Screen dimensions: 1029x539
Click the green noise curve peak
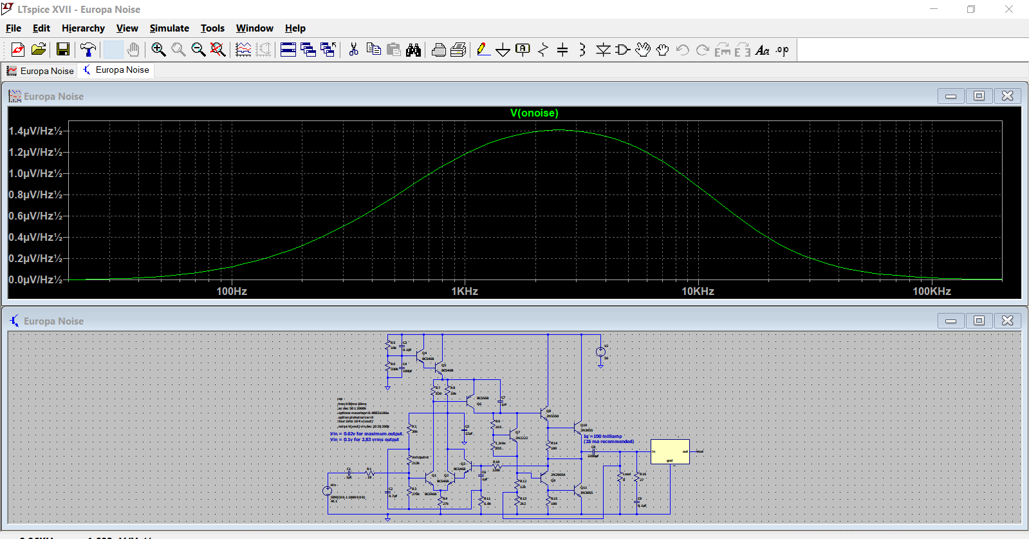pos(557,130)
